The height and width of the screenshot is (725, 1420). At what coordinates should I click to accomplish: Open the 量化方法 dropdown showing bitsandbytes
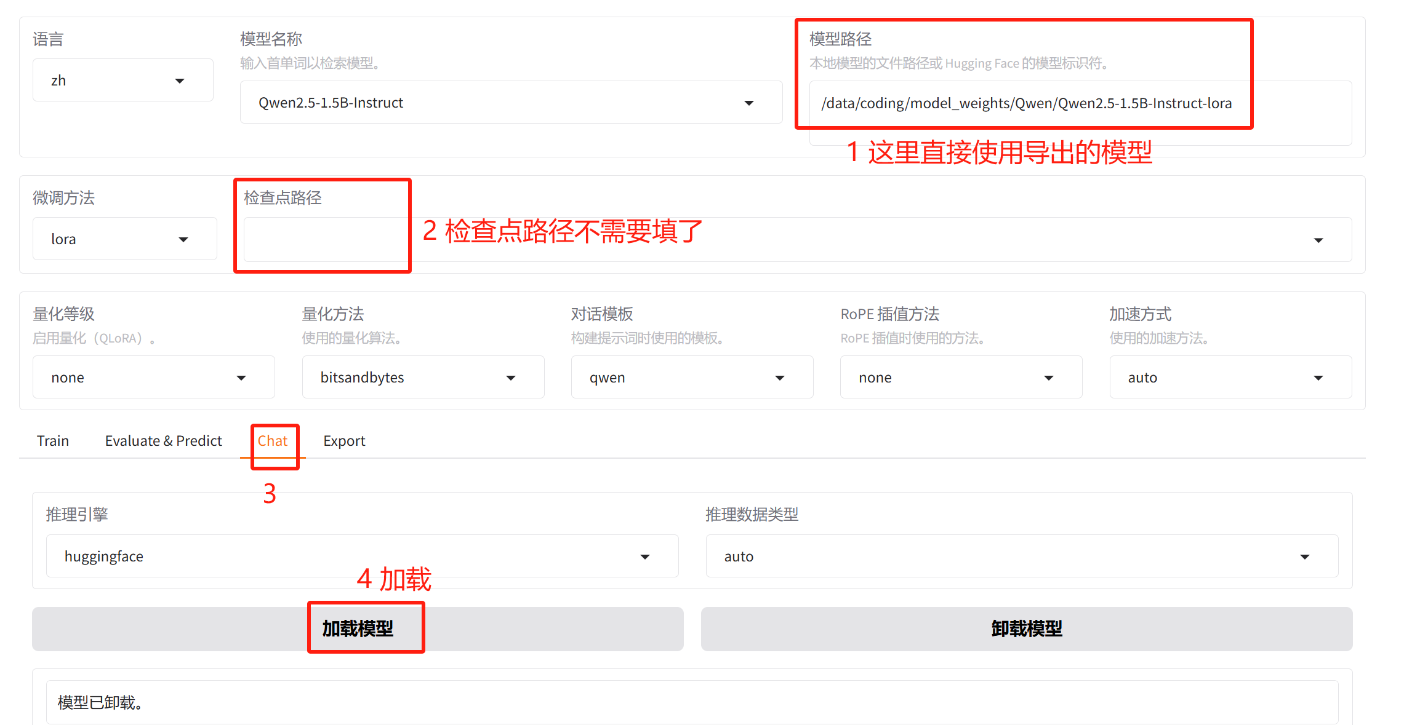coord(423,378)
